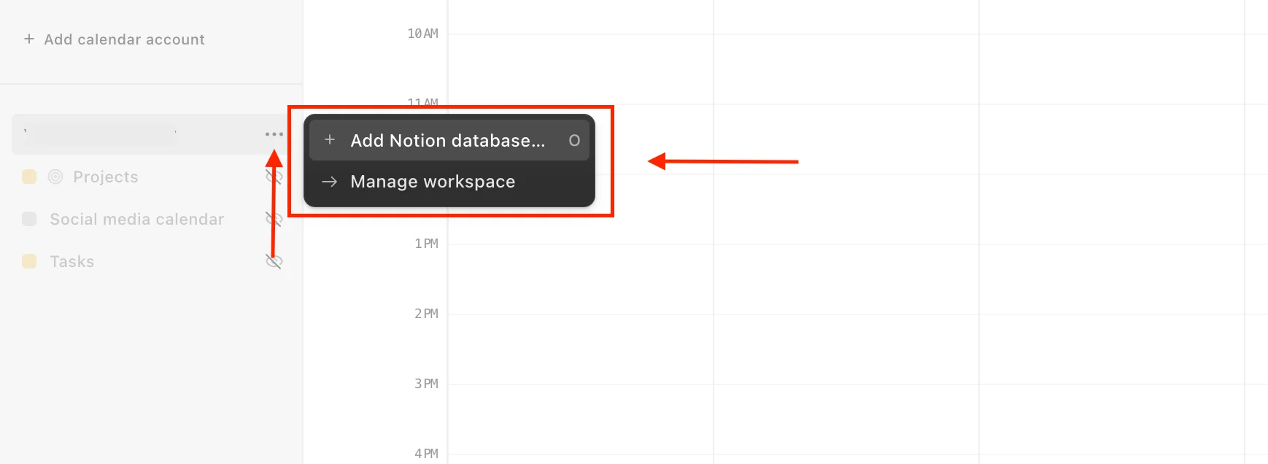The height and width of the screenshot is (464, 1268).
Task: Click the plus icon in Add Notion database entry
Action: pos(330,140)
